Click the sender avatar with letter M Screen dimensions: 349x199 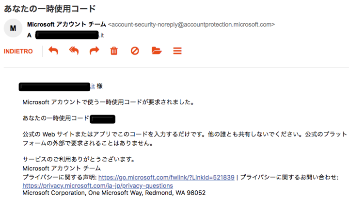point(13,29)
